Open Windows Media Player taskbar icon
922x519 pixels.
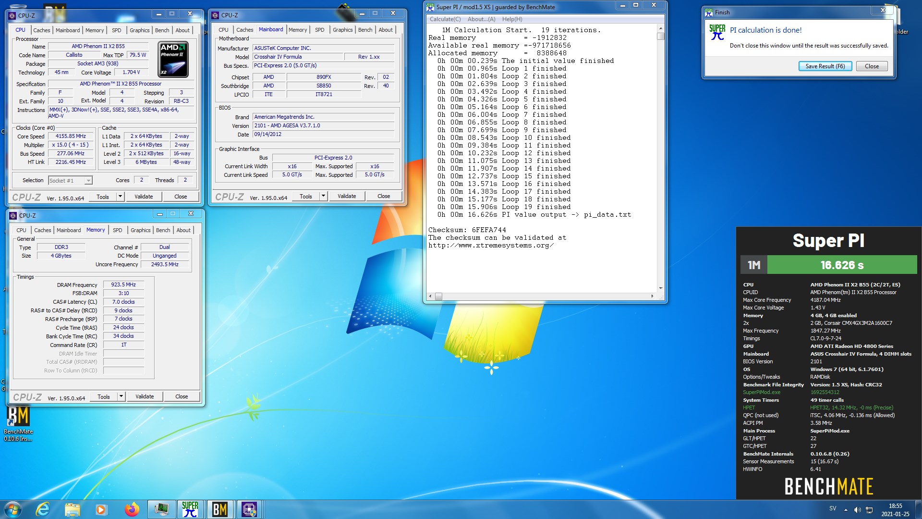(x=101, y=509)
